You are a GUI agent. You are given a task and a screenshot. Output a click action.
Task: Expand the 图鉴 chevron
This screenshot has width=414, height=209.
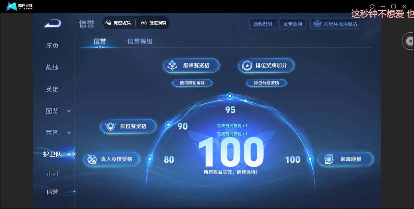(69, 111)
